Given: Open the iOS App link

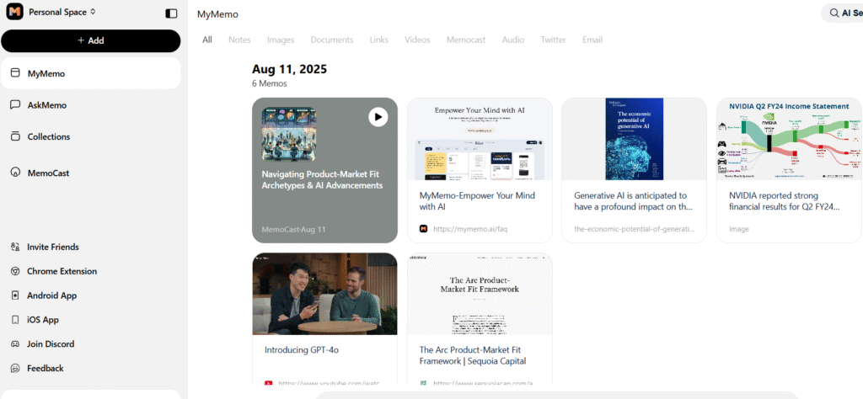Looking at the screenshot, I should point(43,319).
